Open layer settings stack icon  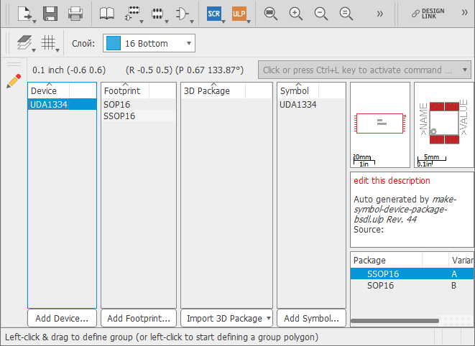(x=24, y=42)
